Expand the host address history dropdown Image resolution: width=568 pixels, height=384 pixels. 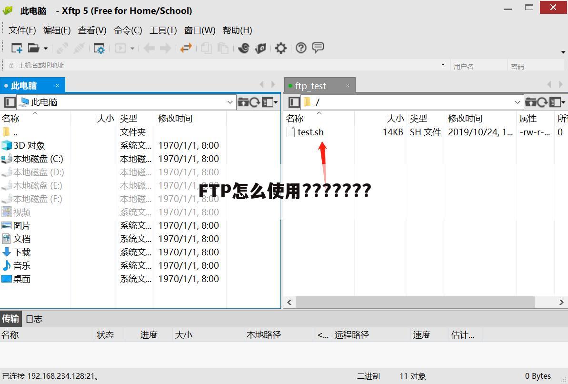click(x=443, y=65)
